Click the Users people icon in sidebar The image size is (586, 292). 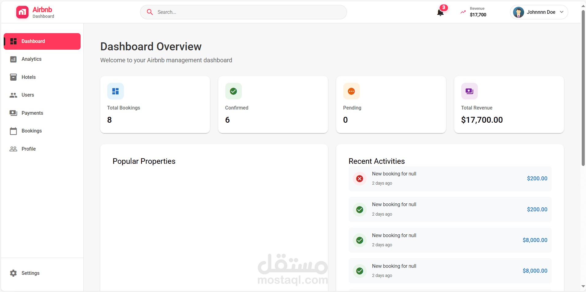pyautogui.click(x=13, y=95)
